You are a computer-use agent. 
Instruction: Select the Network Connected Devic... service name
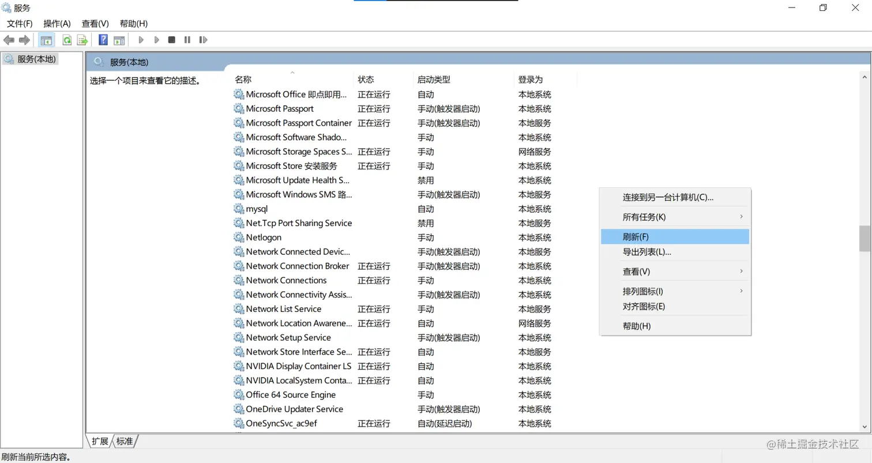(x=299, y=251)
